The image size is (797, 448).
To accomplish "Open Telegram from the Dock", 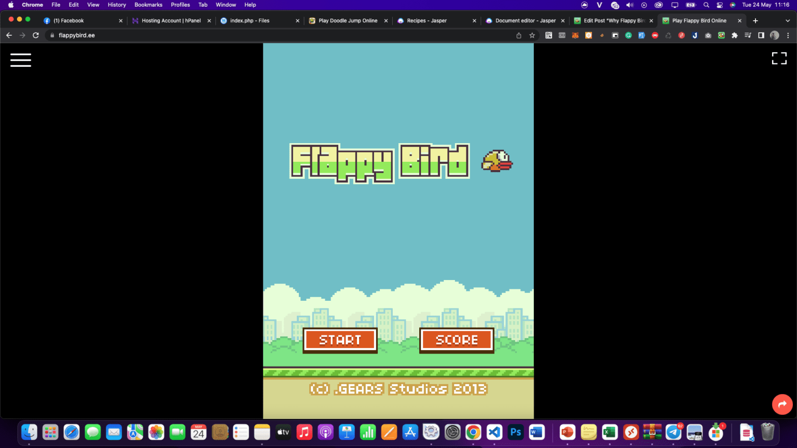I will (x=674, y=432).
